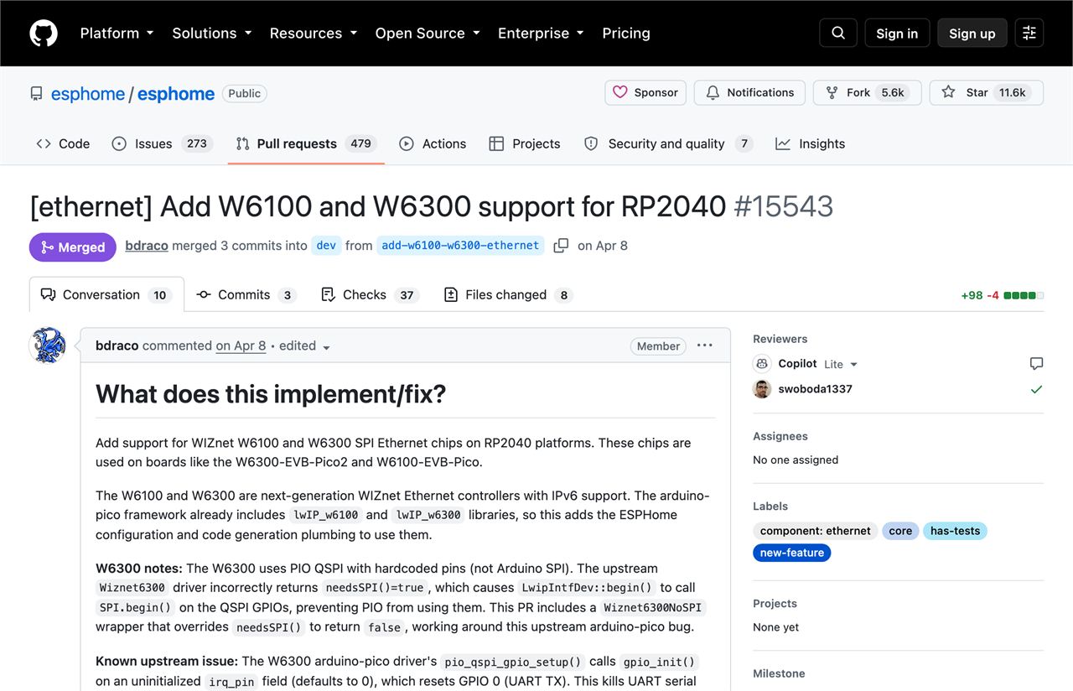Open the Actions tab
The image size is (1073, 691).
[x=433, y=143]
